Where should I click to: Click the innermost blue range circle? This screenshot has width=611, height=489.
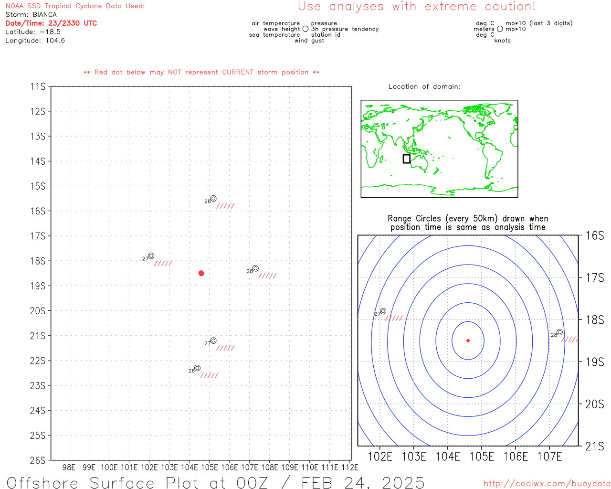point(468,340)
